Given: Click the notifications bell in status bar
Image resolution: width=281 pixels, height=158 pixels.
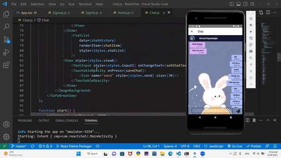Looking at the screenshot, I should [275, 146].
